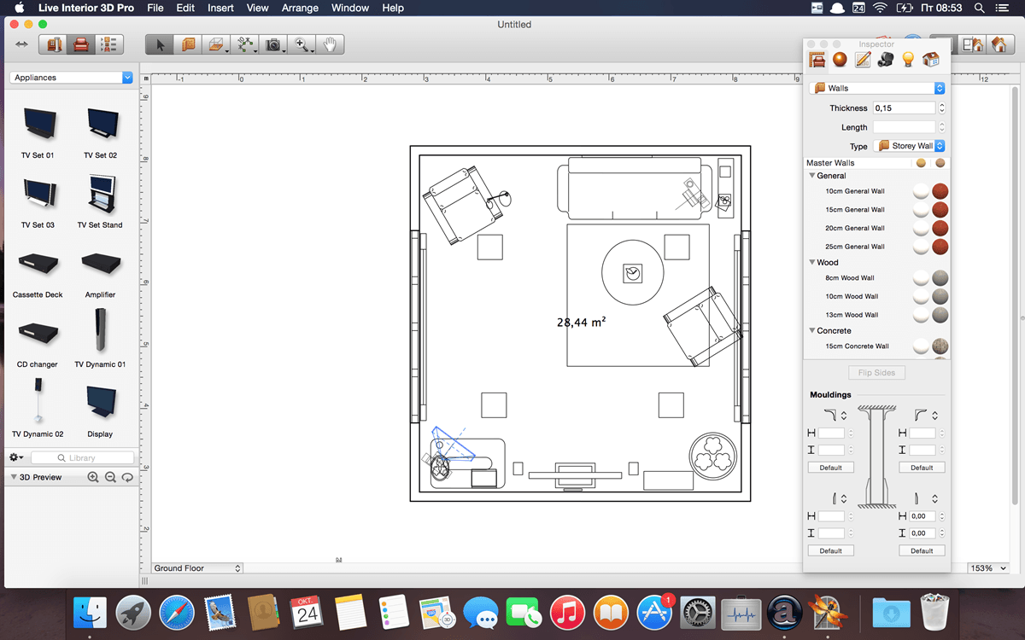Collapse the Wood walls group
Viewport: 1025px width, 640px height.
click(x=812, y=263)
